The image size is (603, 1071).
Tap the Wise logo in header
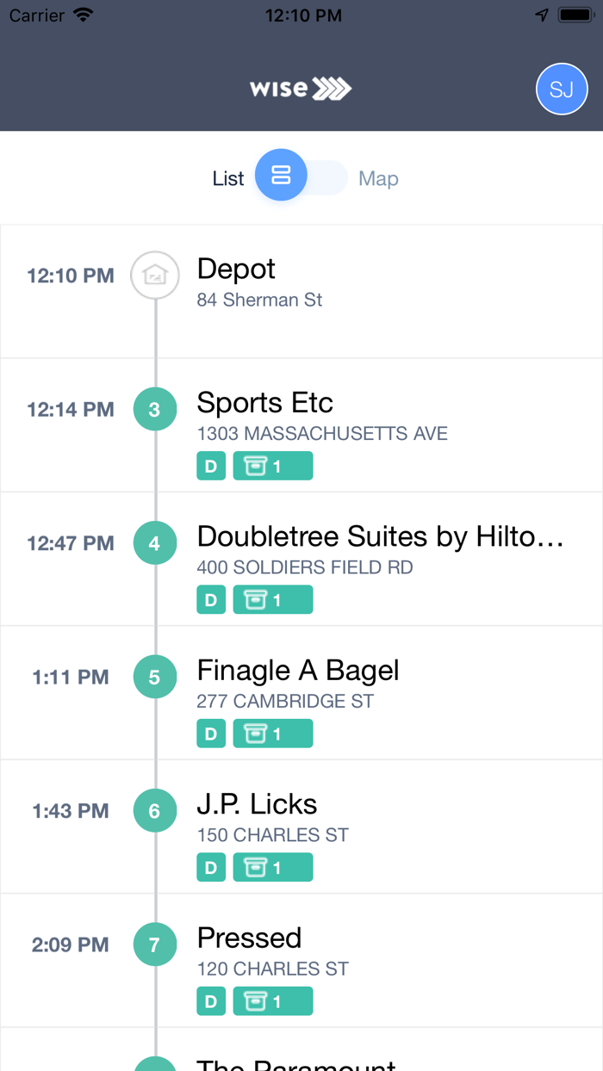coord(301,89)
